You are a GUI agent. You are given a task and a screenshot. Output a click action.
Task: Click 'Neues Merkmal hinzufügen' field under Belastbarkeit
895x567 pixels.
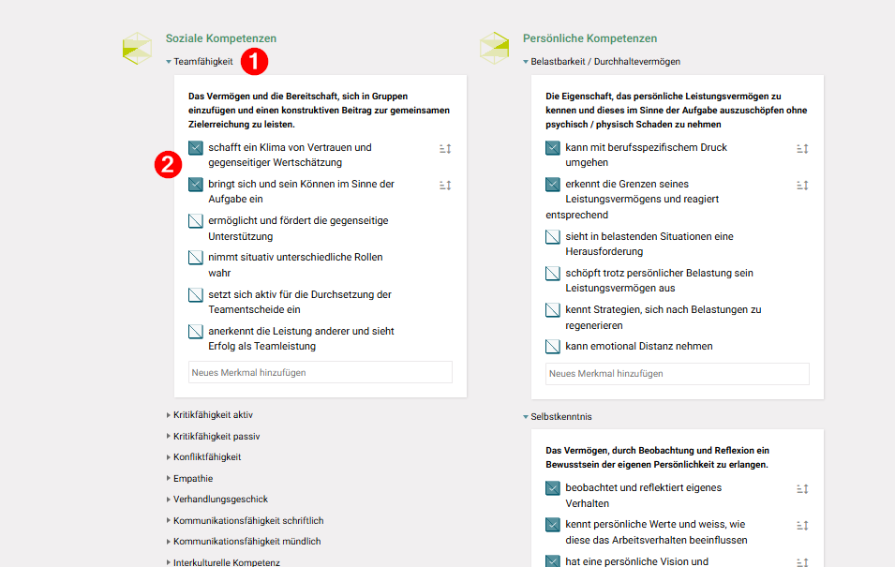[x=678, y=373]
